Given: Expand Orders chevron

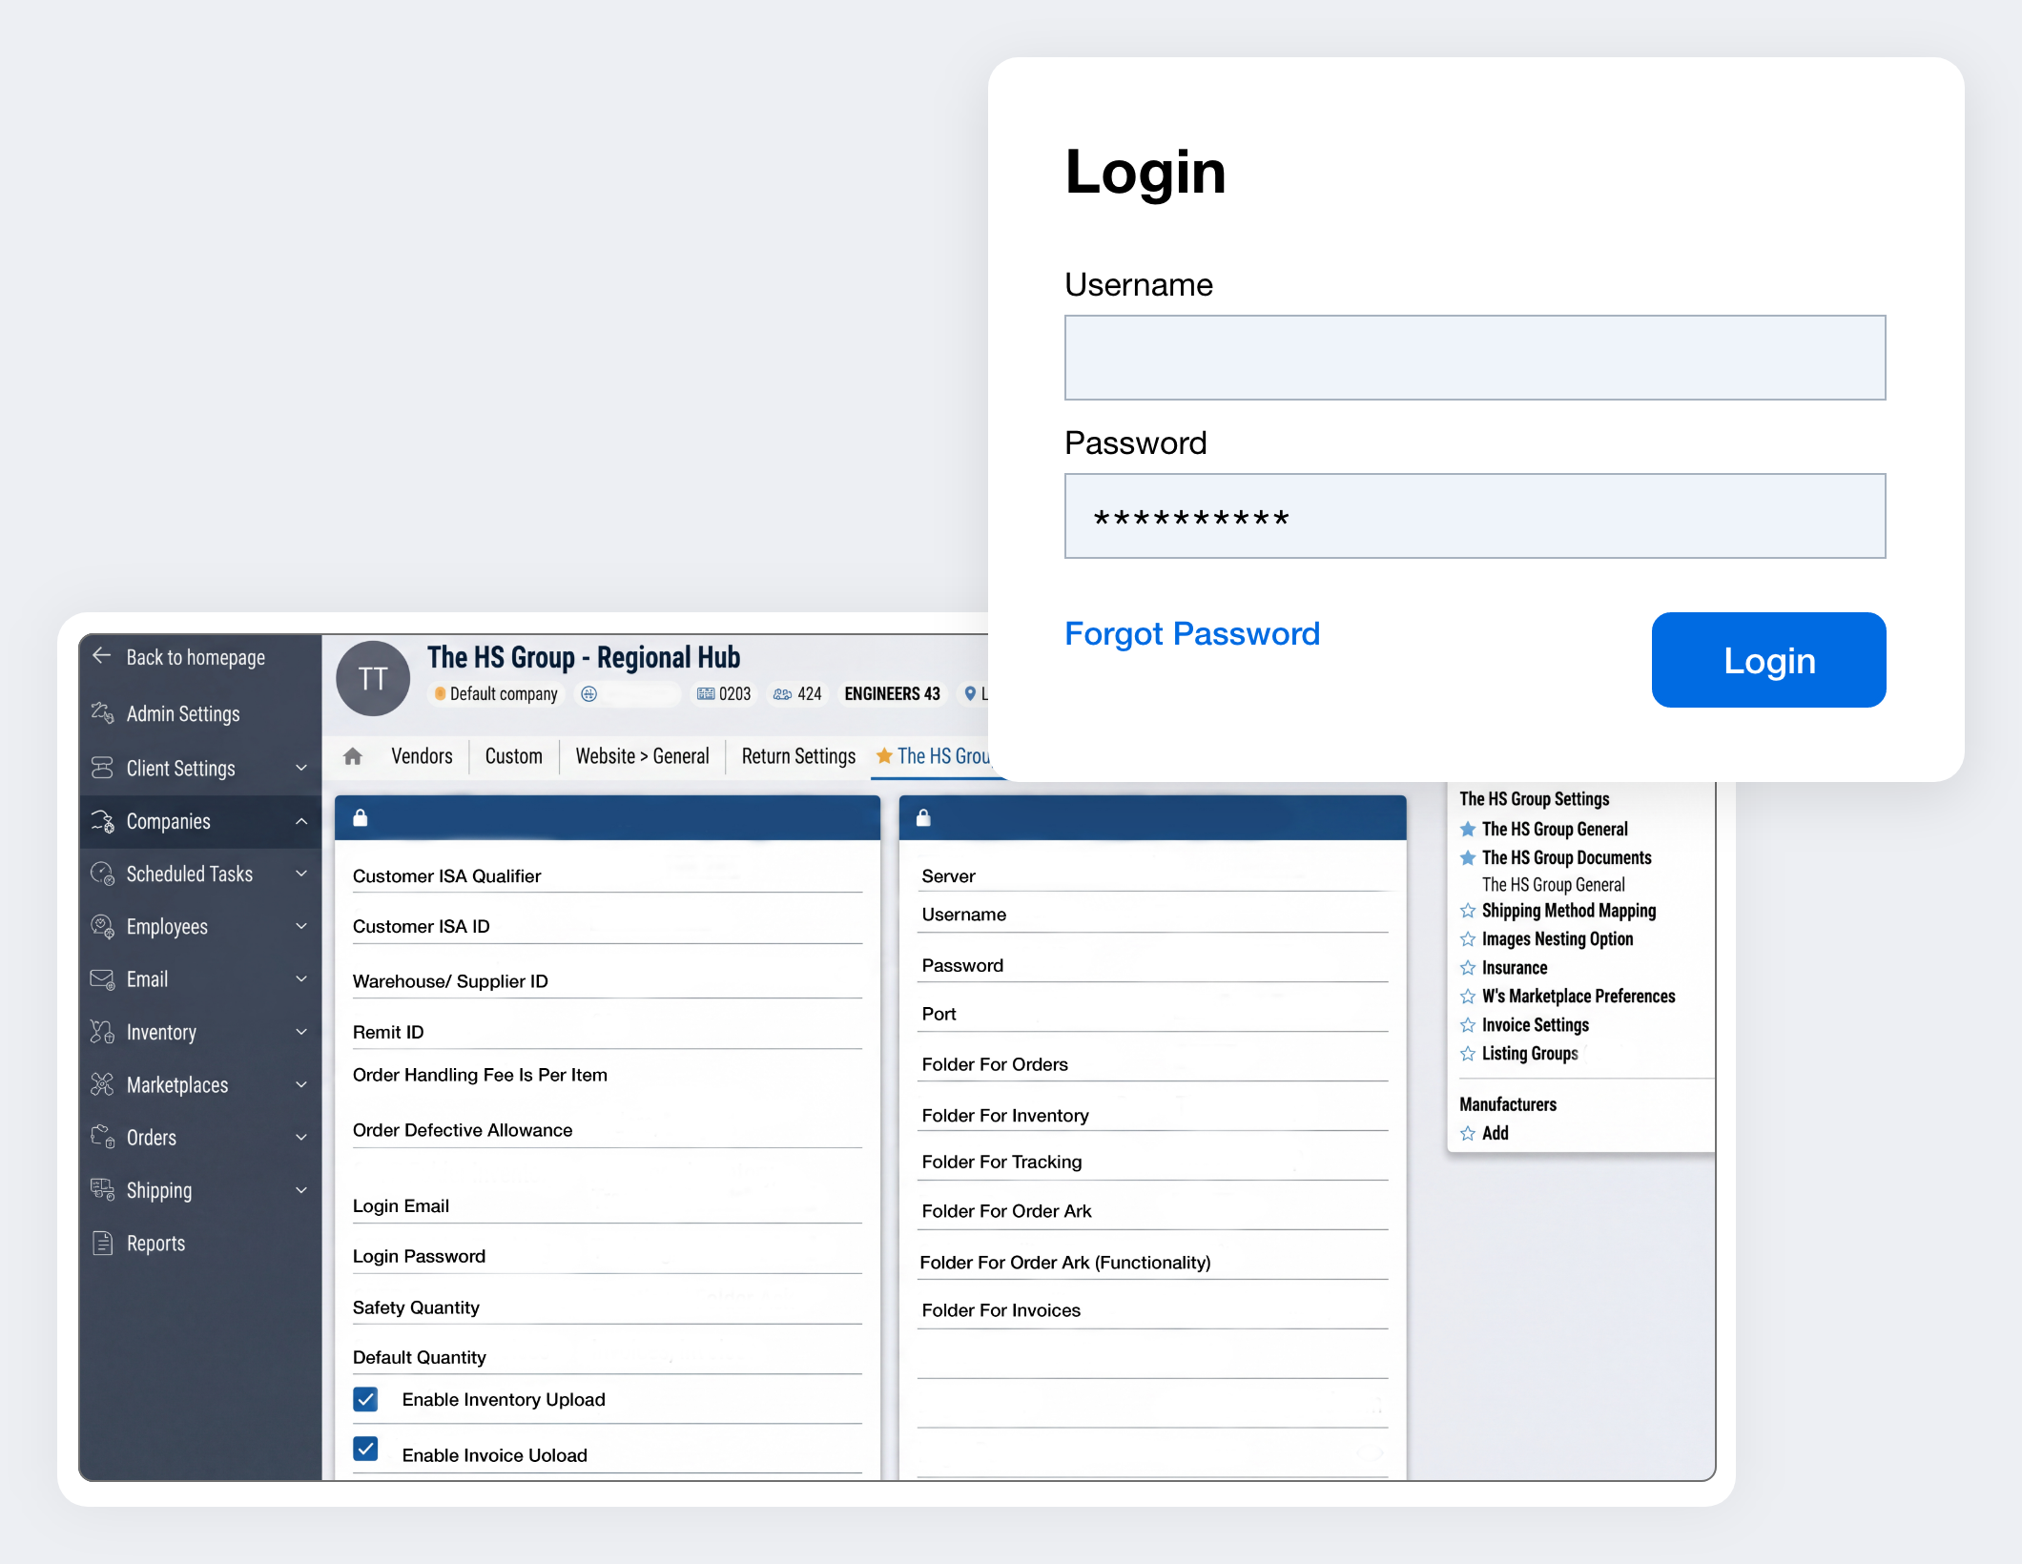Looking at the screenshot, I should 301,1137.
